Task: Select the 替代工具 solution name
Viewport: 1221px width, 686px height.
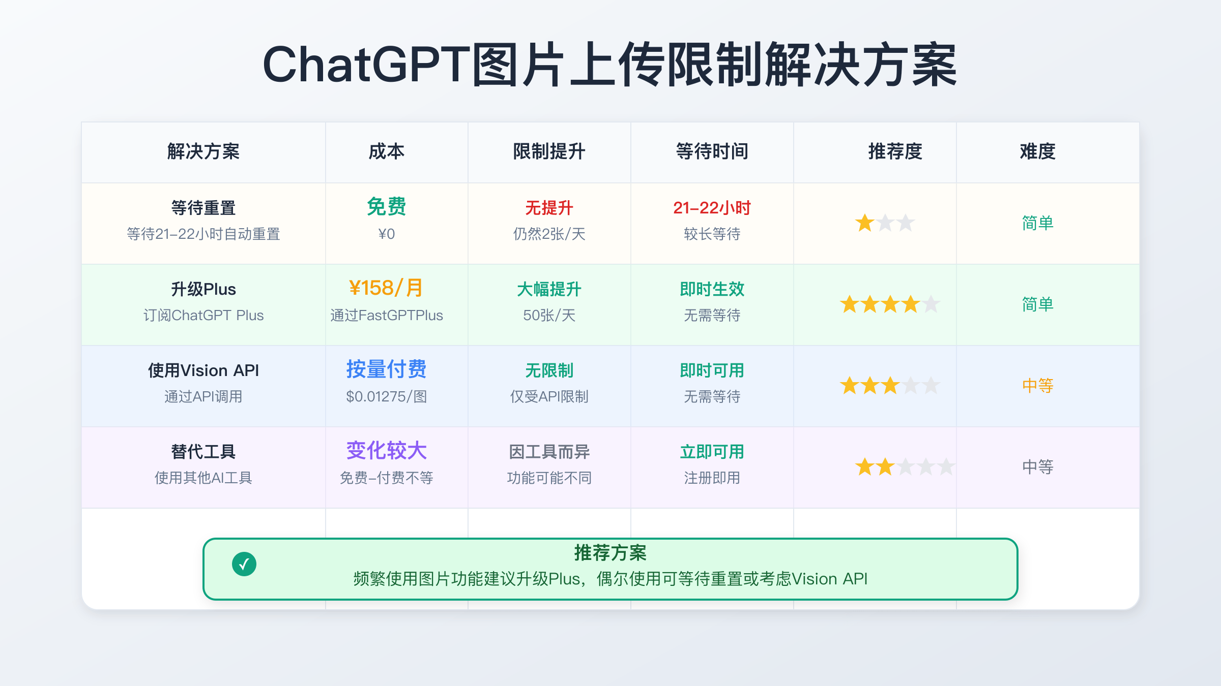Action: click(203, 452)
